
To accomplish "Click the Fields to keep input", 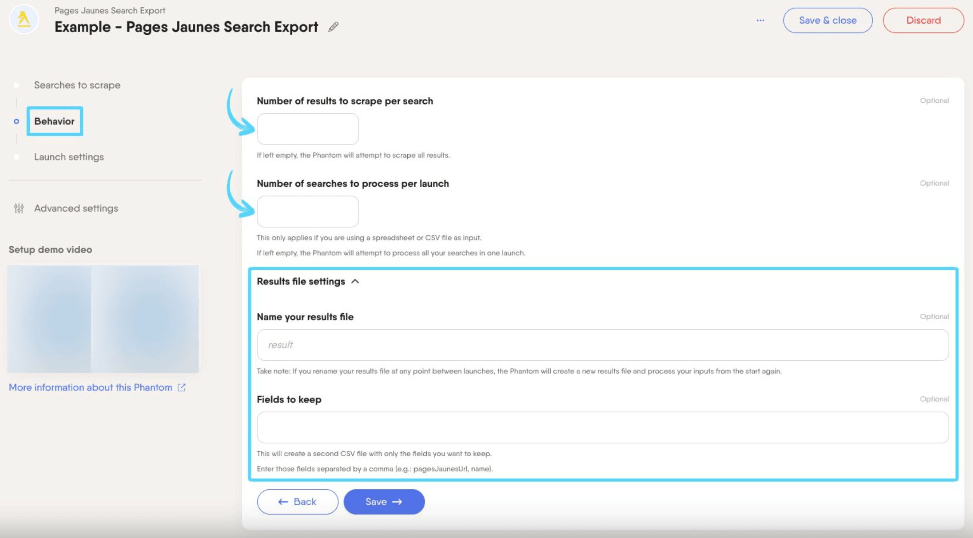I will pyautogui.click(x=603, y=427).
